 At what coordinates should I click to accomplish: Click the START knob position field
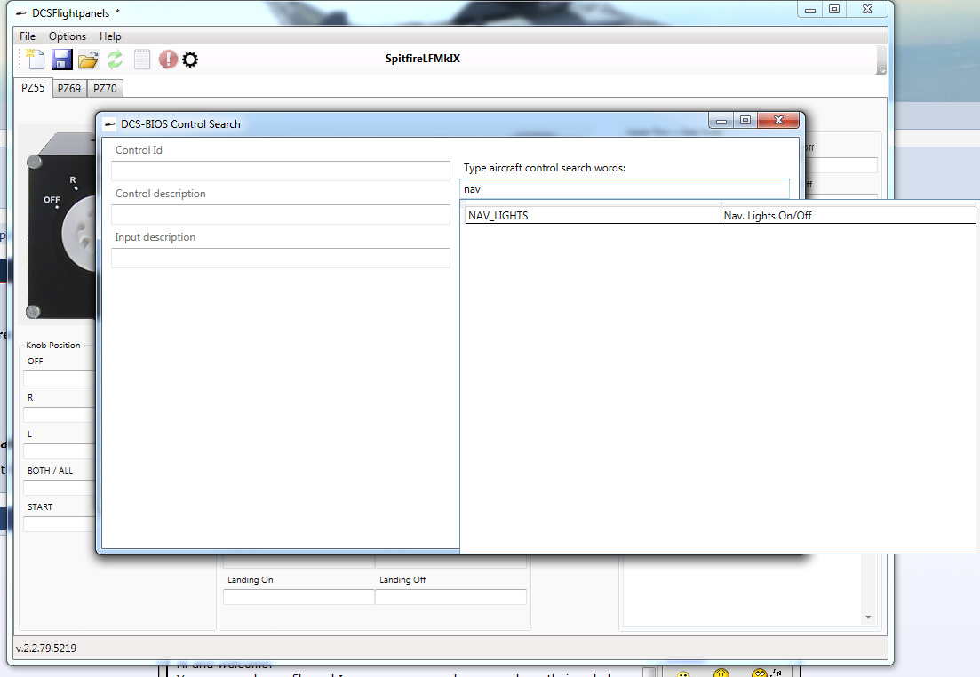[x=60, y=524]
